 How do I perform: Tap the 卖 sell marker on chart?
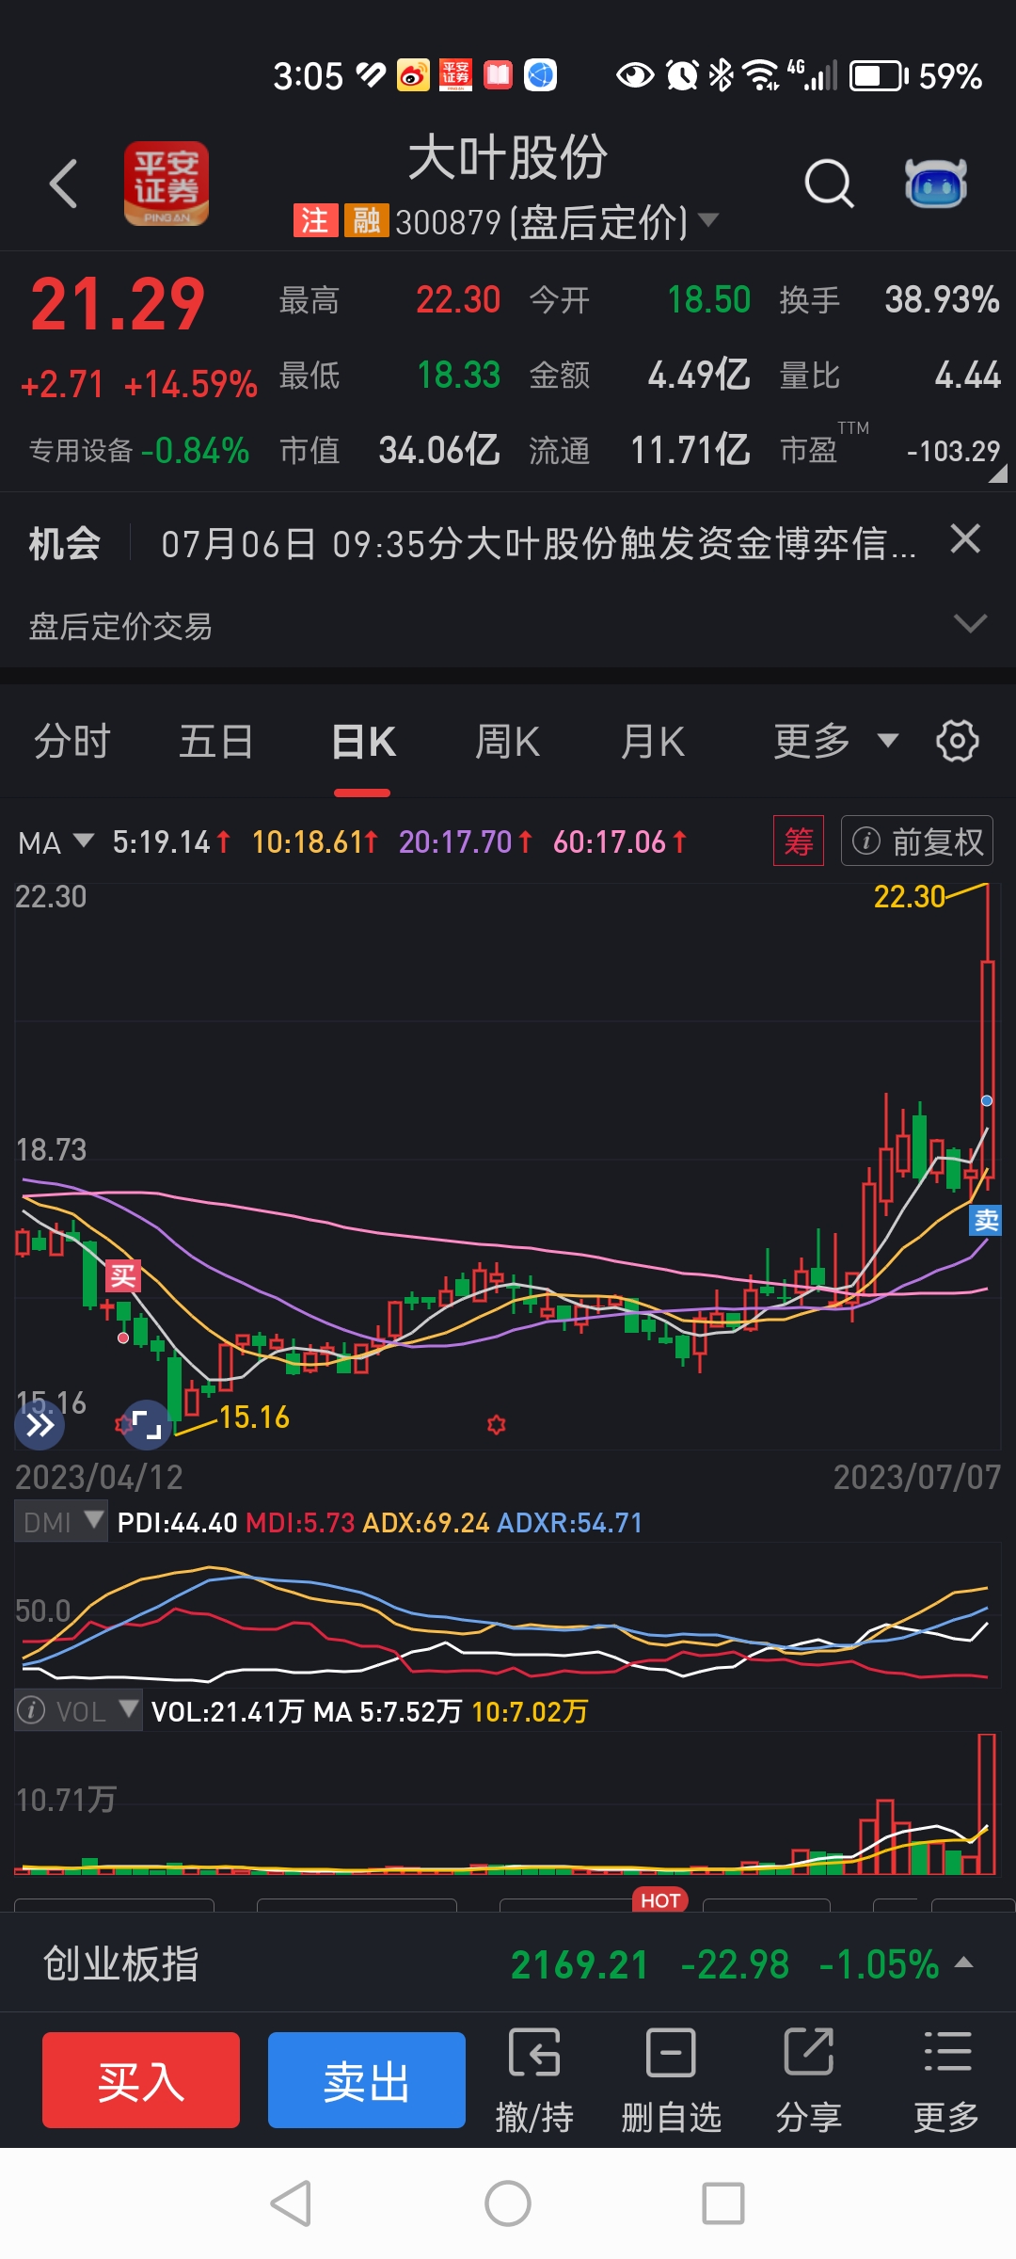(986, 1220)
